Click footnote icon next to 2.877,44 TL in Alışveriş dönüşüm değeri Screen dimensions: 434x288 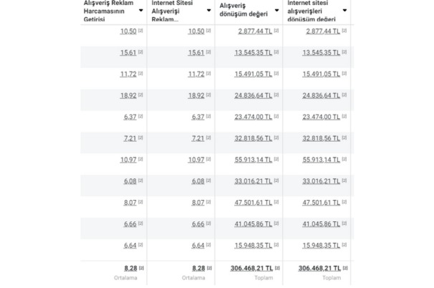(x=277, y=31)
